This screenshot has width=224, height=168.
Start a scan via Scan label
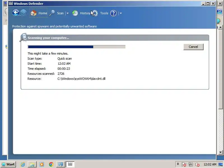click(60, 13)
